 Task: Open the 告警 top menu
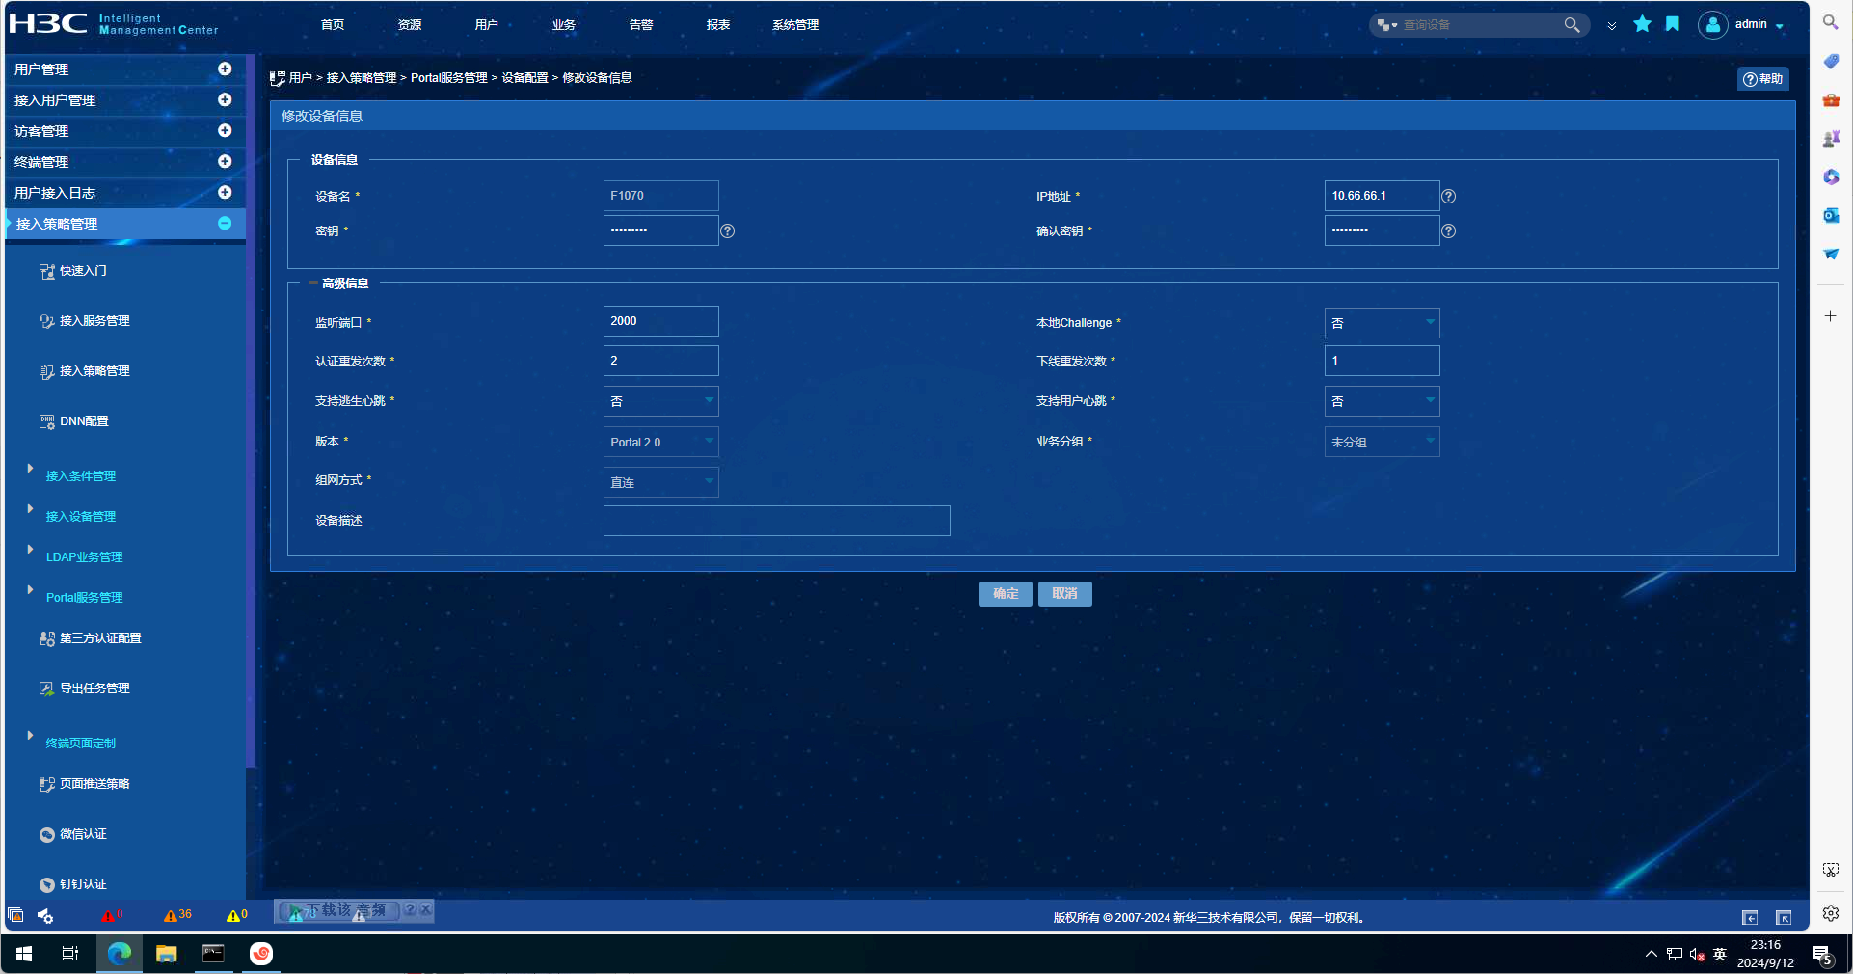641,25
